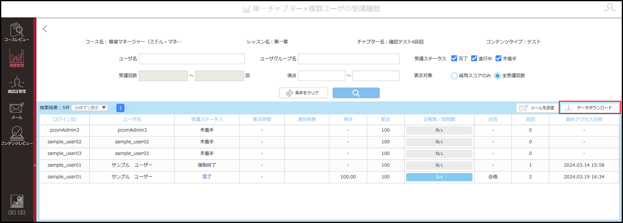The height and width of the screenshot is (223, 623).
Task: Click pcomAdmin3's 0/1 progress bar
Action: click(439, 130)
